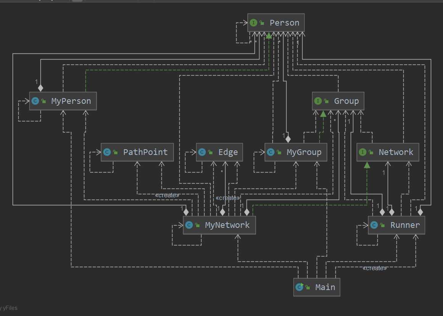Click the «create» label below Edge
Viewport: 443px width, 316px height.
228,198
